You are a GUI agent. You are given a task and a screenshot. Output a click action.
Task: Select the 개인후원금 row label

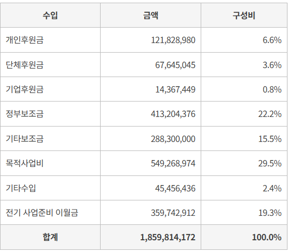click(24, 40)
